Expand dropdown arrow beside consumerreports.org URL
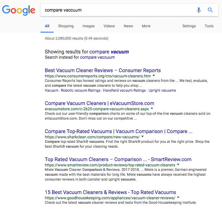The width and height of the screenshot is (222, 209). pos(154,76)
